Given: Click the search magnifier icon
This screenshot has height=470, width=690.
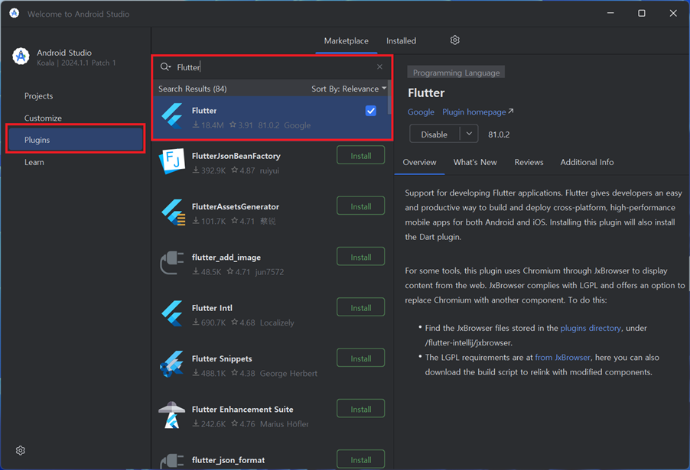Looking at the screenshot, I should pyautogui.click(x=165, y=67).
